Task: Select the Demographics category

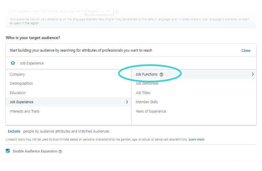Action: 21,83
